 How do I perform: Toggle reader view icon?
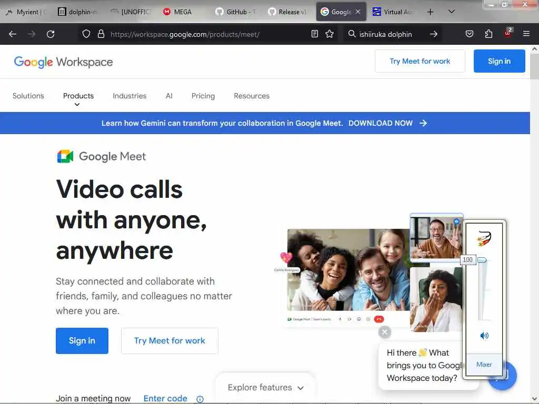314,34
